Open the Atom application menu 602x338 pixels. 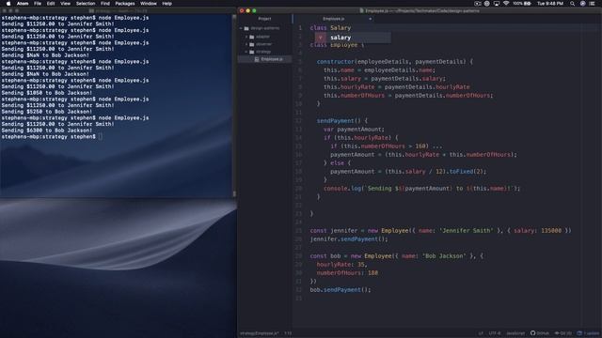click(x=23, y=4)
